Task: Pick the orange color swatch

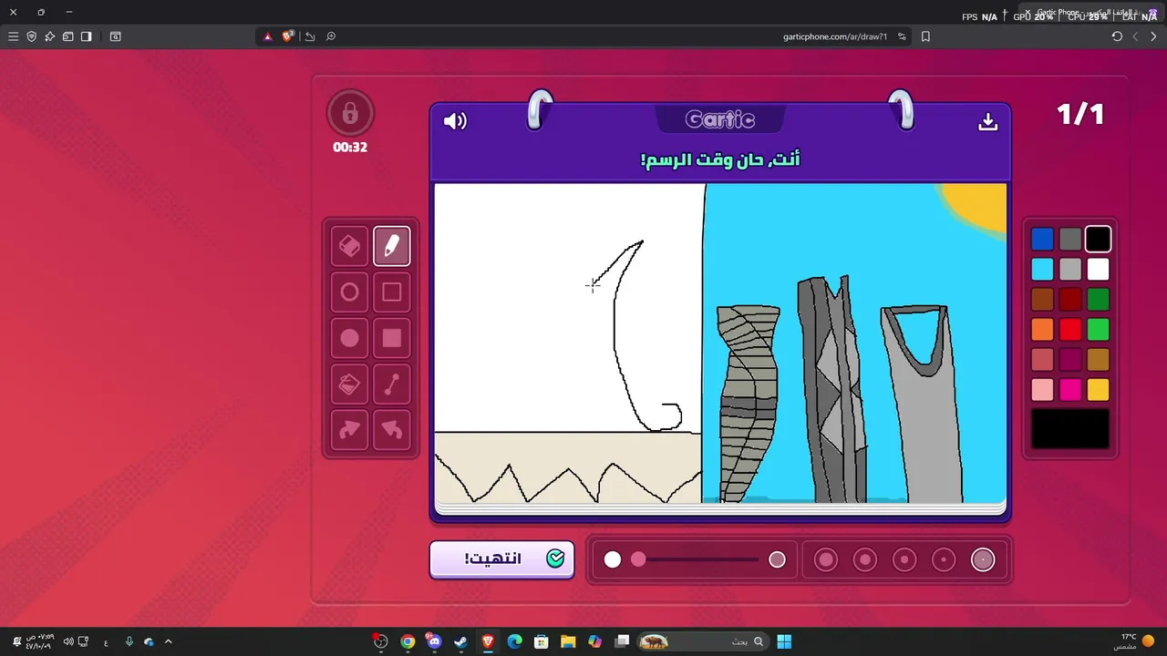Action: (x=1042, y=329)
